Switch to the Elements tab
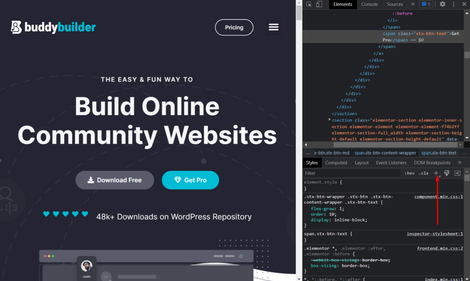The image size is (470, 281). [342, 4]
